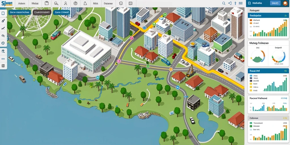Open the user profile icon in toolbar

point(66,3)
